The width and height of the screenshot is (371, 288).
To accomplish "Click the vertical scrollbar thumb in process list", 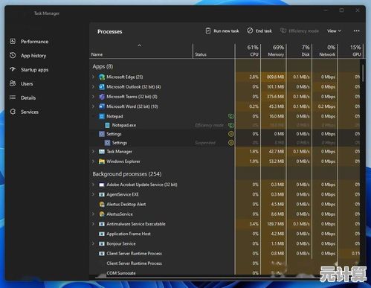I will 363,72.
